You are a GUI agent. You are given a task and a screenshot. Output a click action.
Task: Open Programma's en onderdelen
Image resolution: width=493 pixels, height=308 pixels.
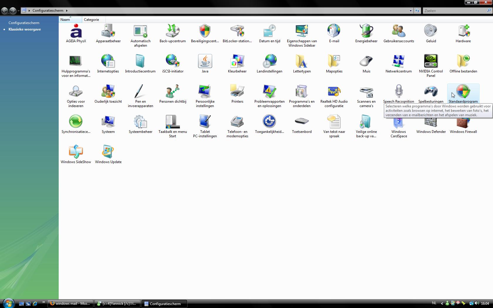click(x=302, y=97)
